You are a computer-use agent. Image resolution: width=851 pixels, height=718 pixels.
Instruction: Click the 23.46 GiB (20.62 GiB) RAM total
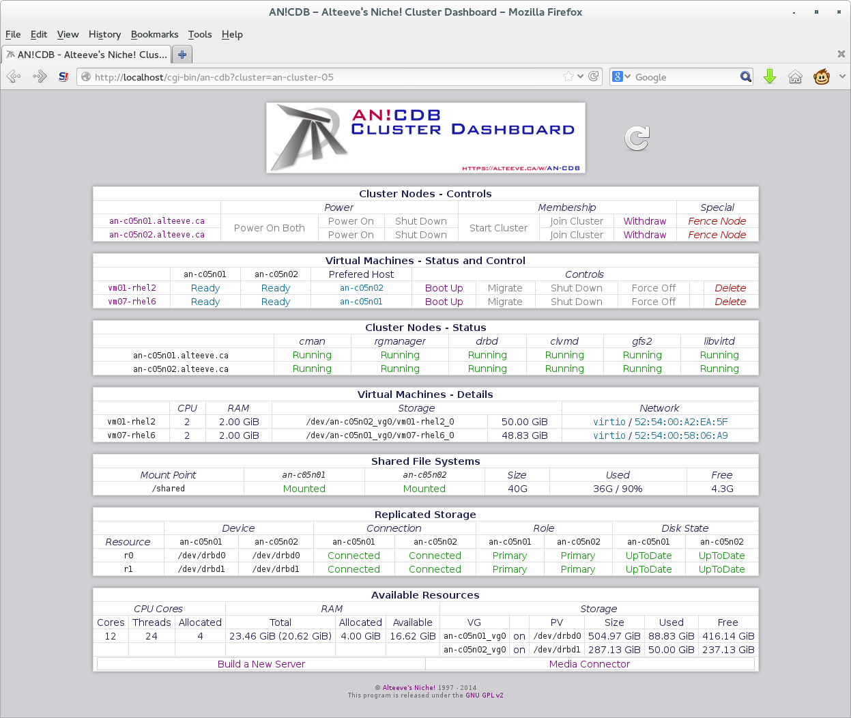tap(280, 636)
